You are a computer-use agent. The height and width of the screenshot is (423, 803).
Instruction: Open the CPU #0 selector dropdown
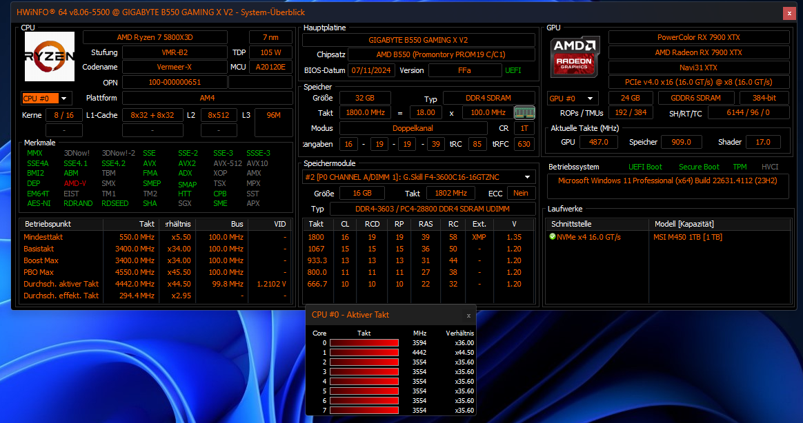tap(64, 99)
